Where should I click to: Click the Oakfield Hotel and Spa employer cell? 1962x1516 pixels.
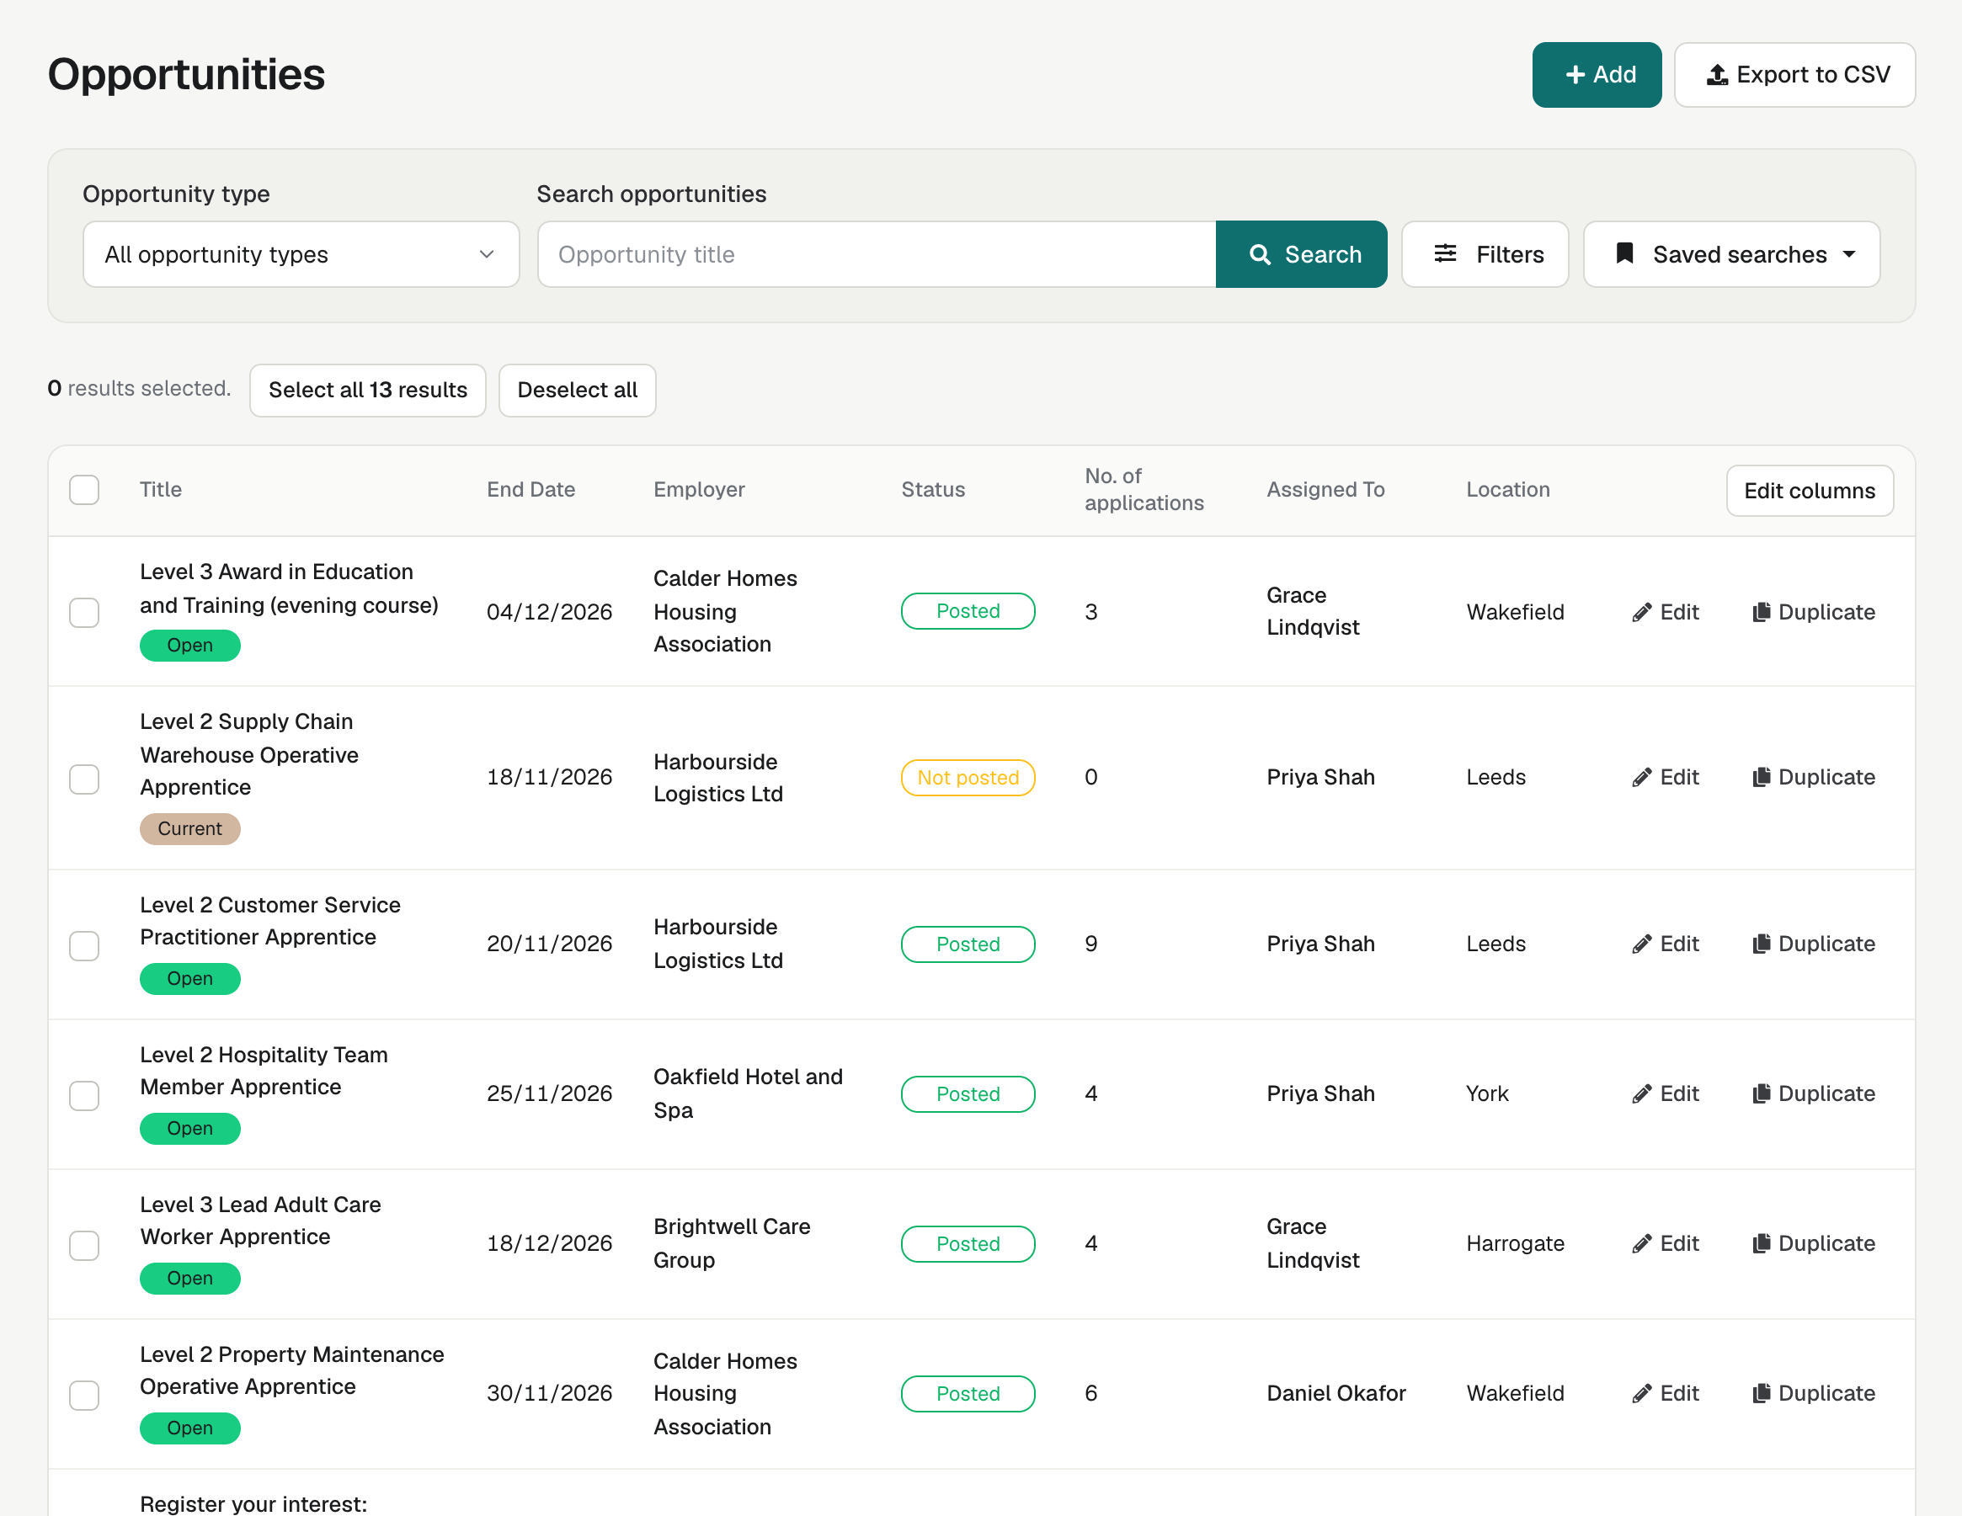coord(748,1094)
